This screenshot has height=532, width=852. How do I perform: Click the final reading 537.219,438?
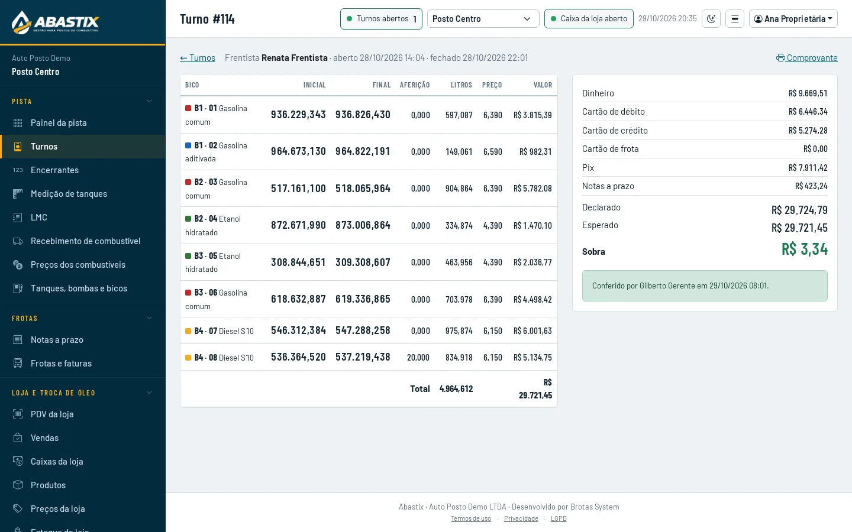click(x=363, y=357)
